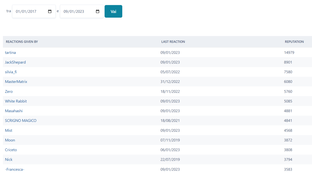Open JackShepard's profile link
The height and width of the screenshot is (174, 312).
coord(15,62)
